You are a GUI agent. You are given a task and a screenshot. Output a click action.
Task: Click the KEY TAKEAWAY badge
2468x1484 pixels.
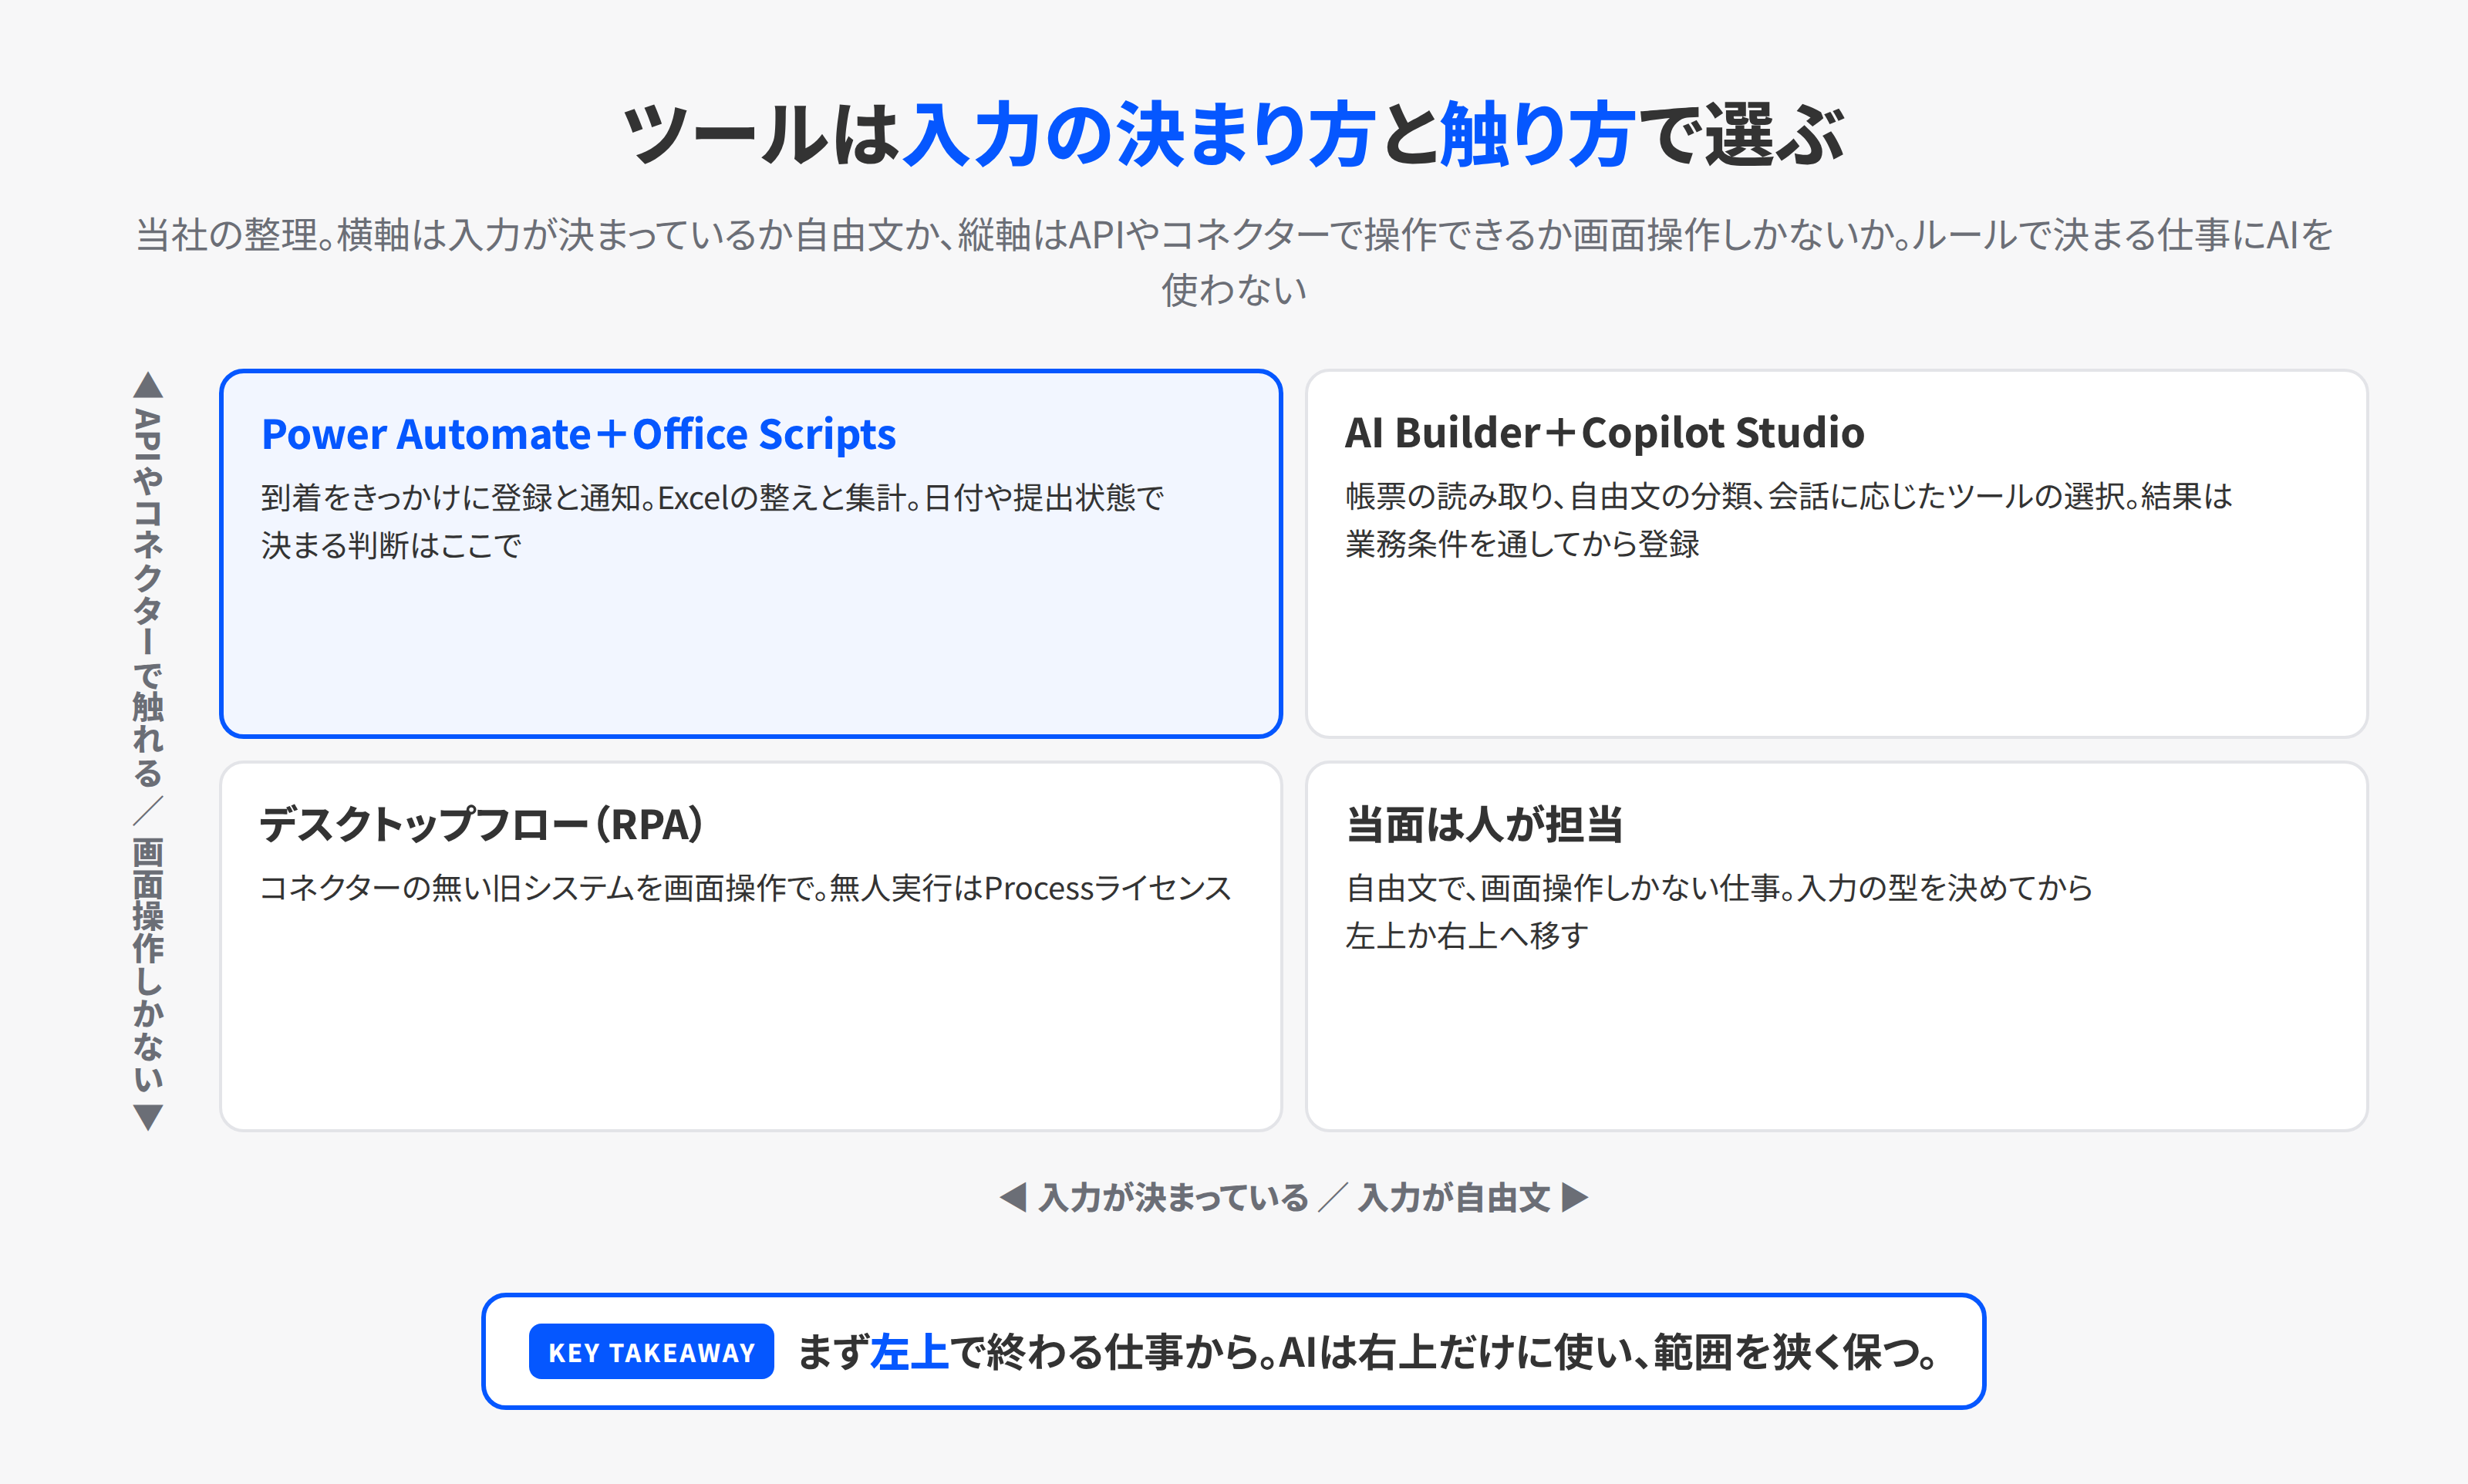pos(652,1352)
